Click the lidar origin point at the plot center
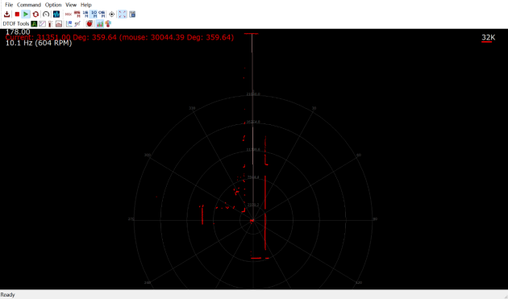The image size is (508, 299). click(x=252, y=221)
